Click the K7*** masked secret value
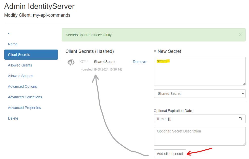Screen dimensions: 249x159 (x=84, y=62)
